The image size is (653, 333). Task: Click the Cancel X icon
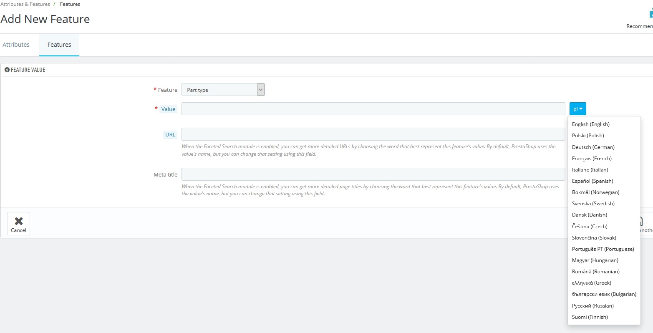point(18,221)
